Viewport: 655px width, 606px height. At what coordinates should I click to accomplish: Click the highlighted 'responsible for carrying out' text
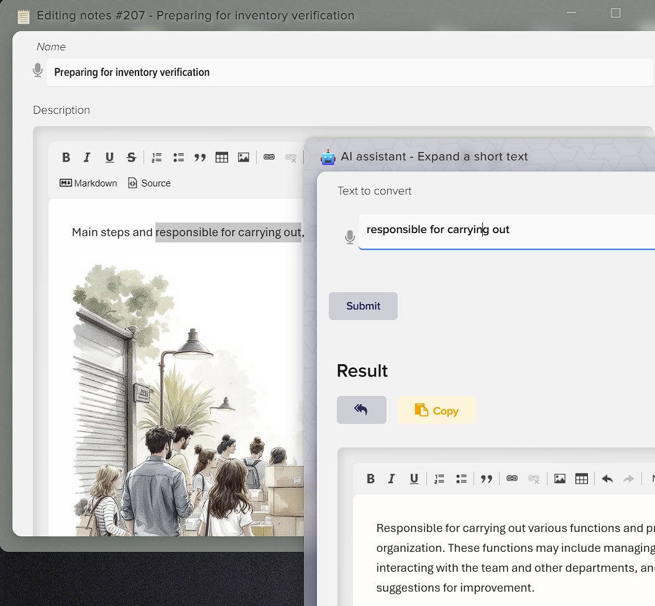tap(229, 232)
